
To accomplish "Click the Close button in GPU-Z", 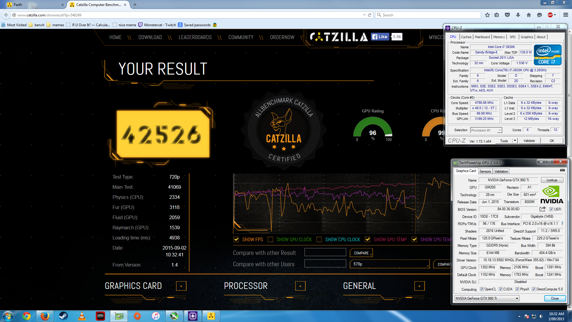I will pyautogui.click(x=555, y=298).
